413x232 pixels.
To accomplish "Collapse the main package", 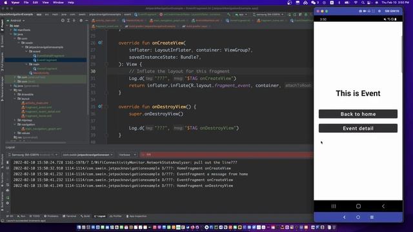I will coord(26,64).
